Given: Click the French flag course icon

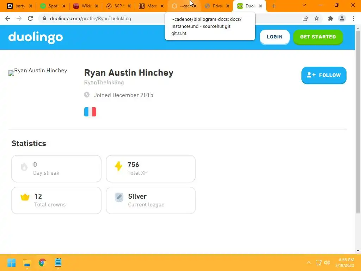Looking at the screenshot, I should [90, 112].
